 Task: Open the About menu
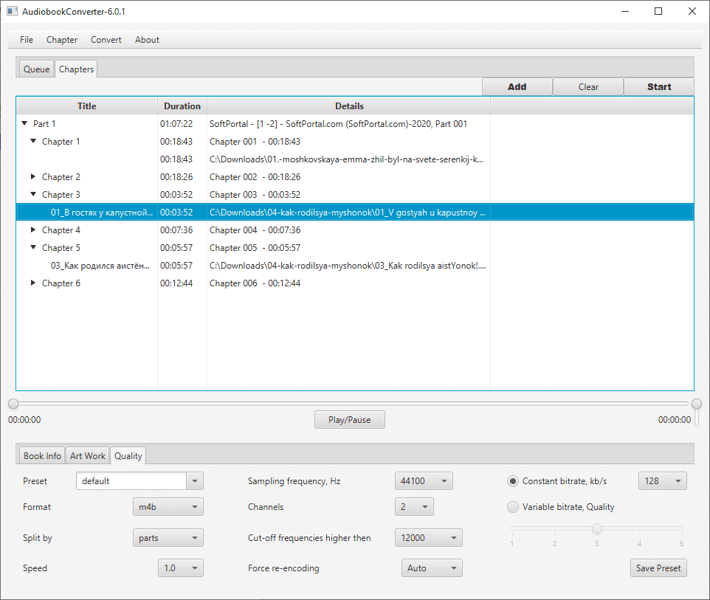[x=147, y=40]
